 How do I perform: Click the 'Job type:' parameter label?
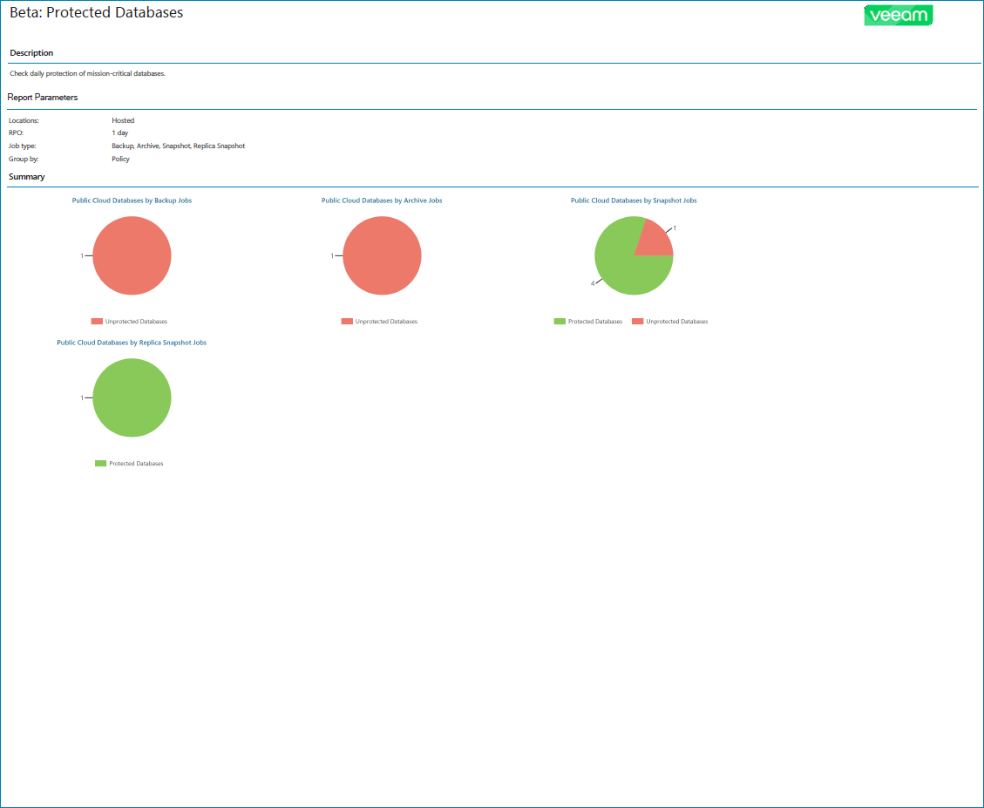tap(22, 146)
